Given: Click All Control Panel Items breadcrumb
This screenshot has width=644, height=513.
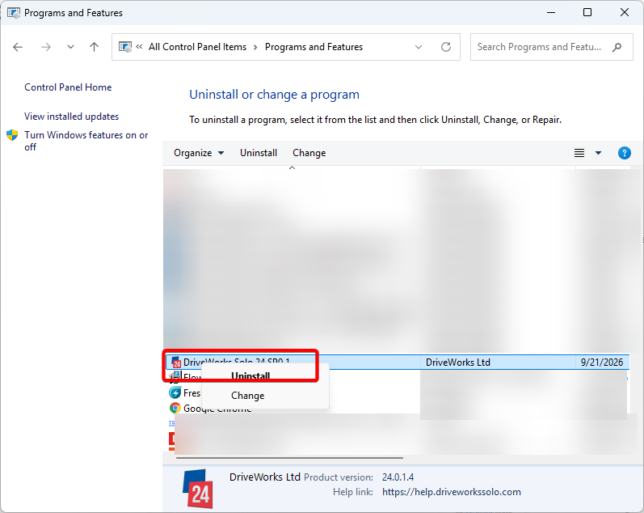Looking at the screenshot, I should (x=197, y=47).
